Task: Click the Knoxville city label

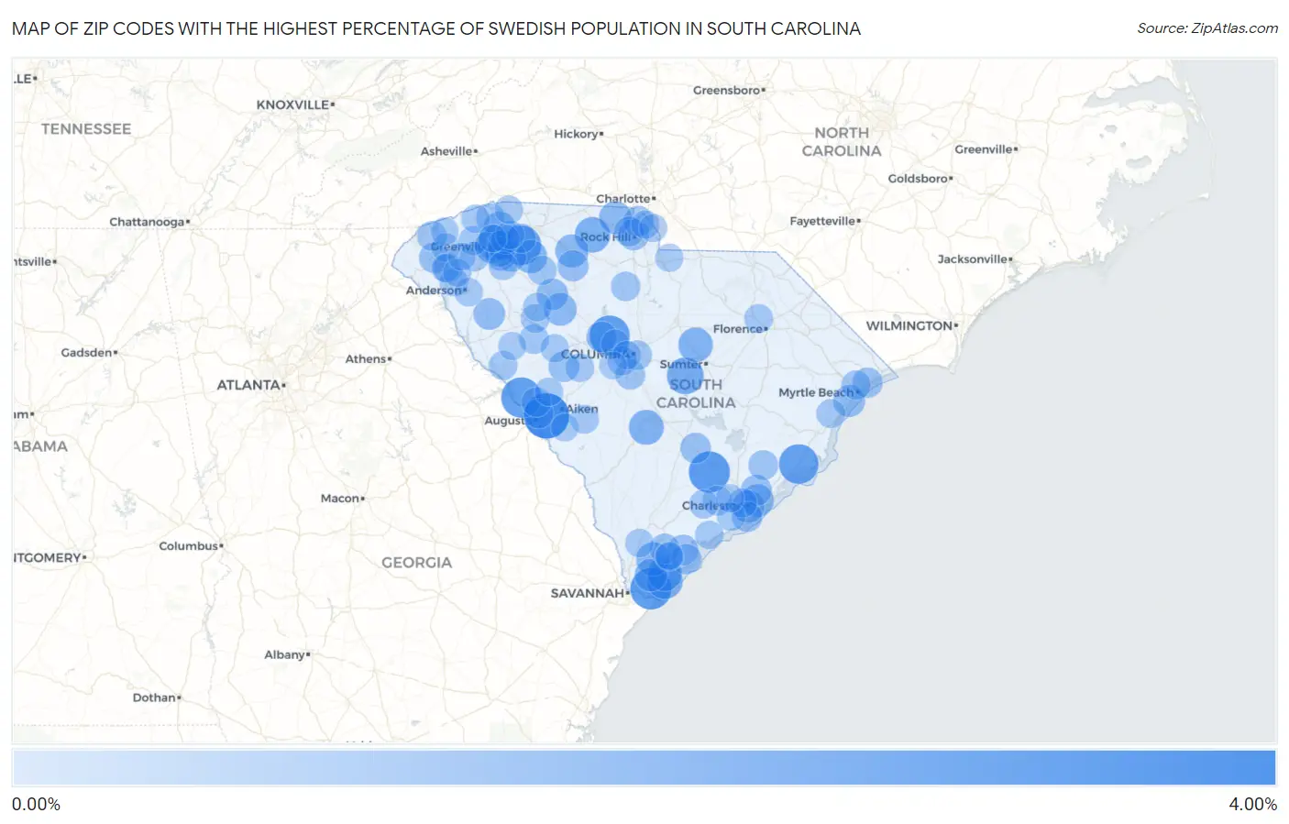Action: coord(293,104)
